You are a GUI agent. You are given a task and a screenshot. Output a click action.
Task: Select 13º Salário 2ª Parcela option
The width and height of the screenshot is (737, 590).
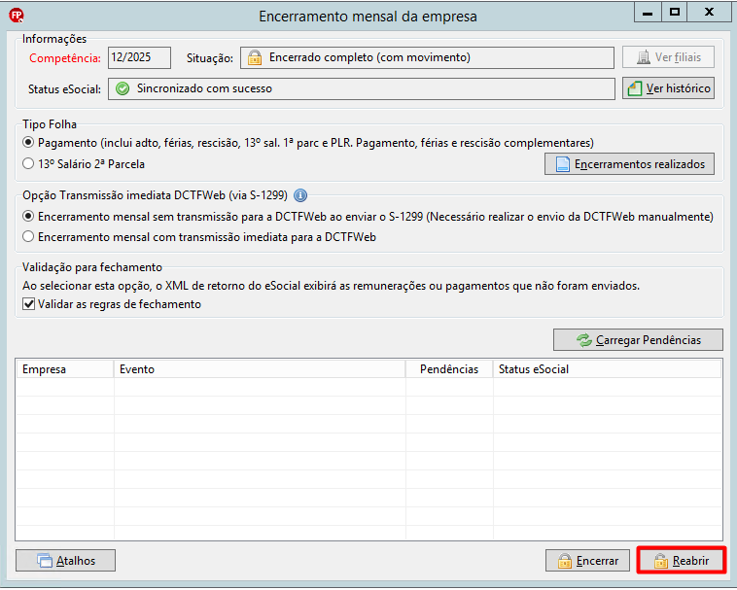(x=28, y=163)
